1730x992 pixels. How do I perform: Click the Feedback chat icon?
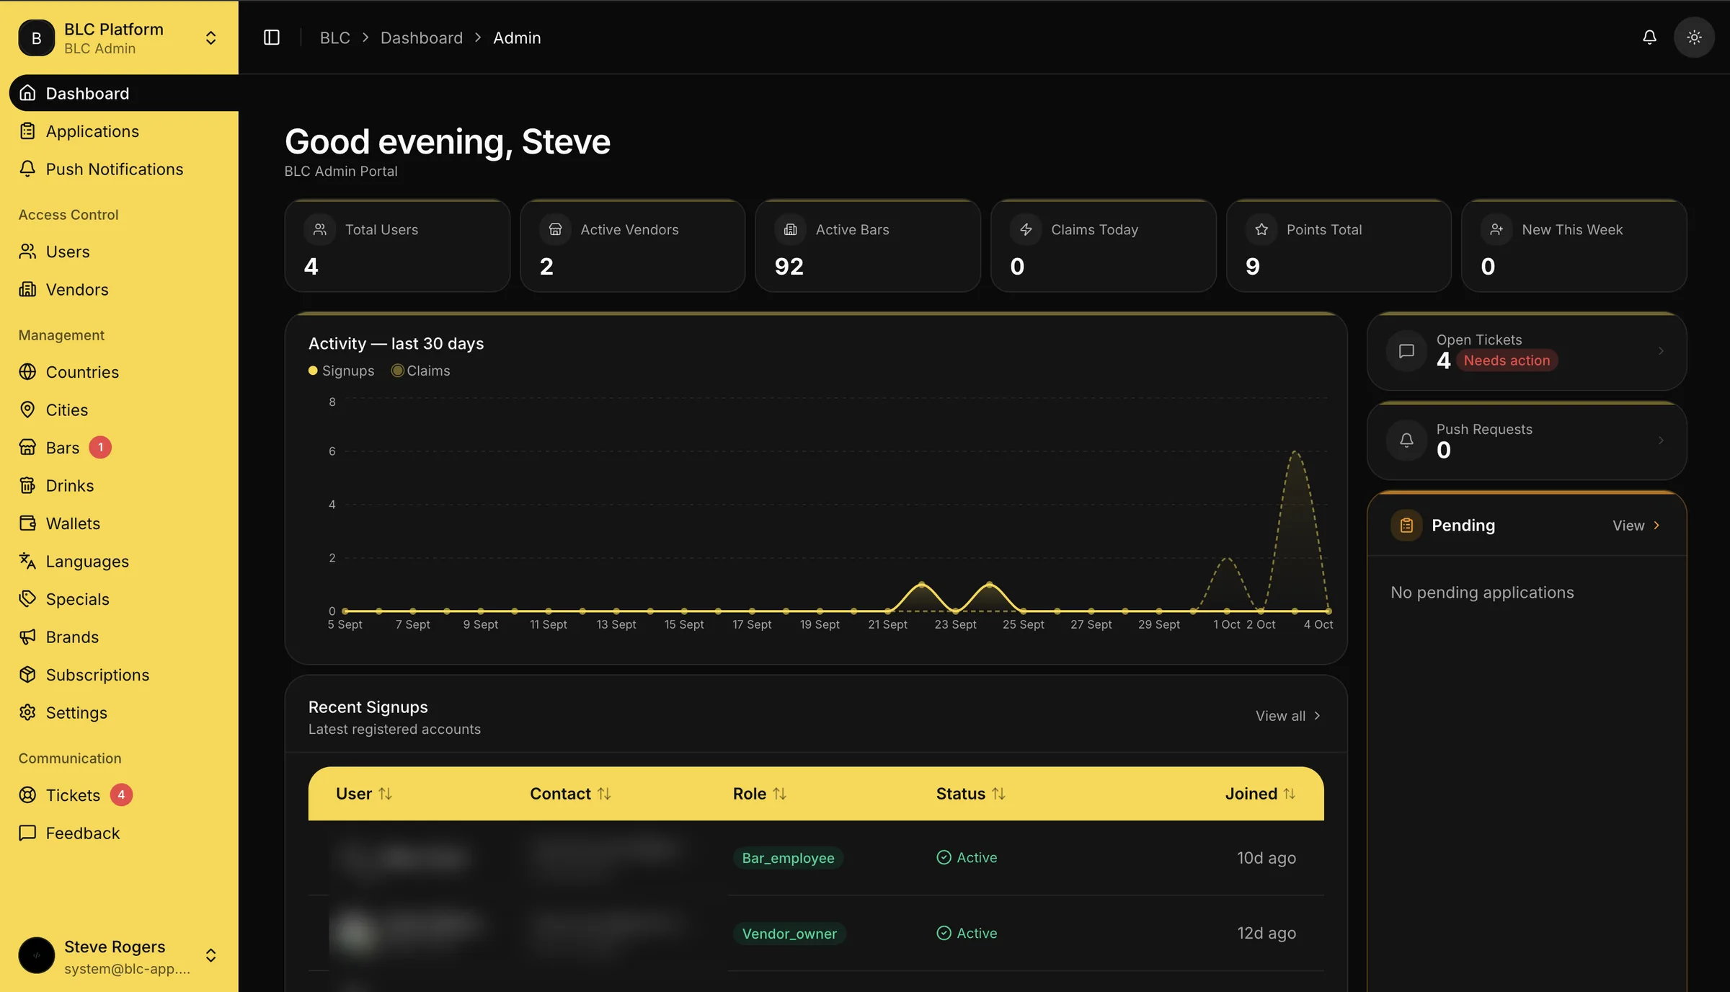27,833
